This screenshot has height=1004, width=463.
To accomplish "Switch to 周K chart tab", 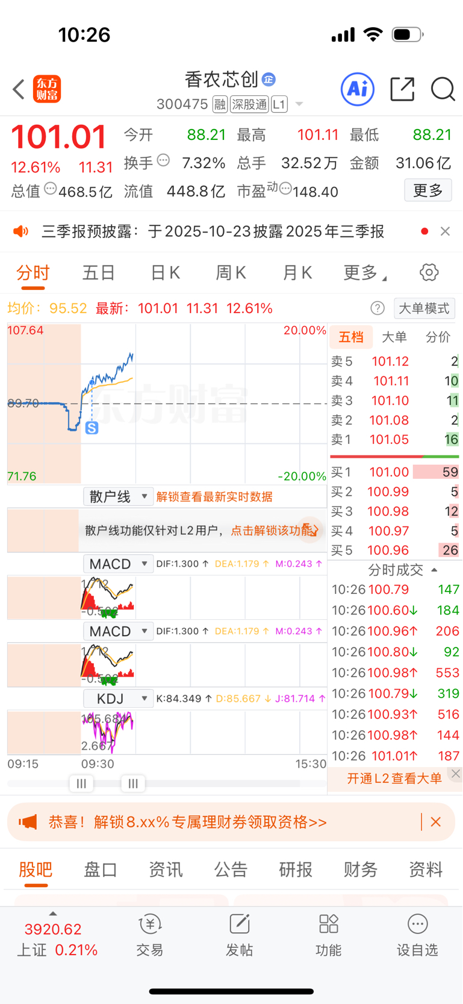I will click(x=231, y=273).
